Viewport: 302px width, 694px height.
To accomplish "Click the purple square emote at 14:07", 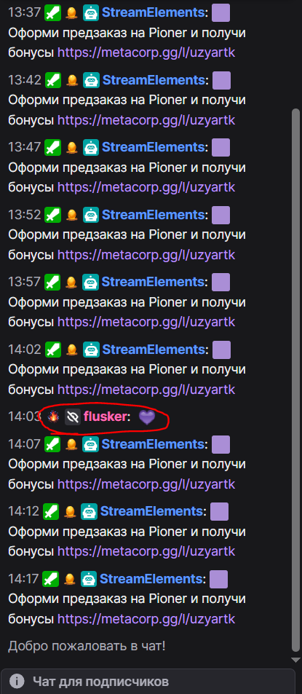I will [x=221, y=444].
